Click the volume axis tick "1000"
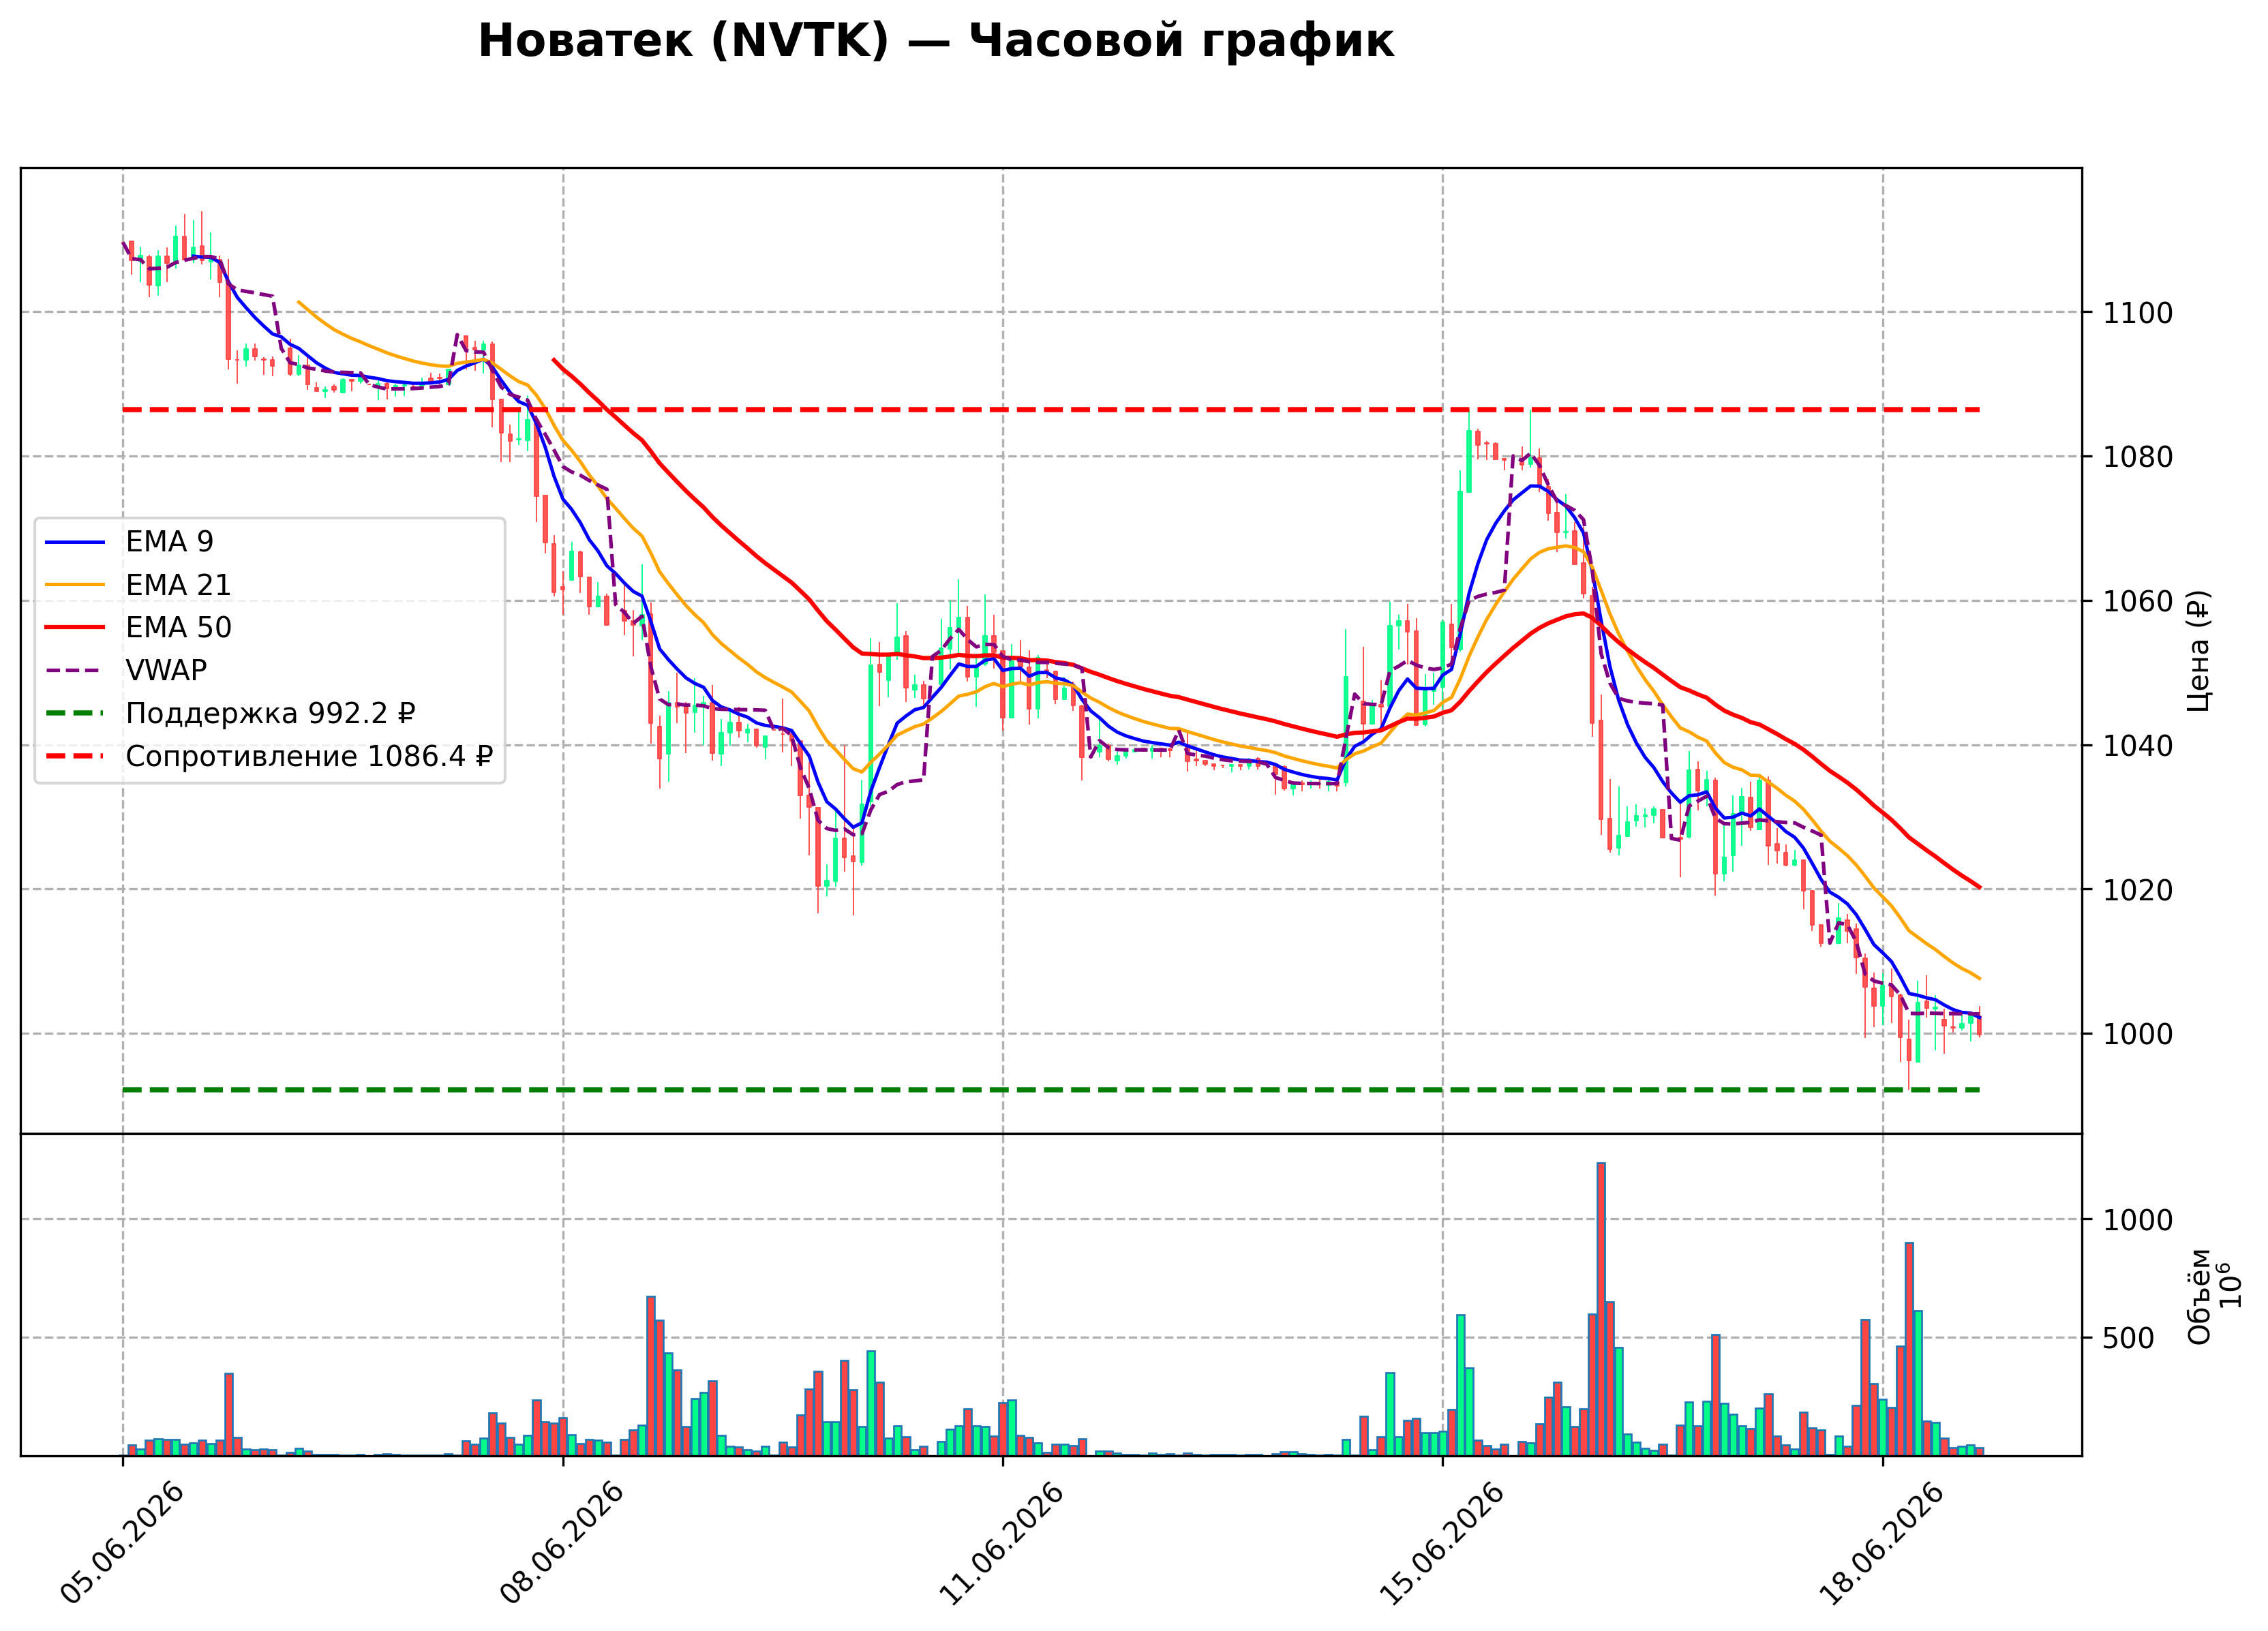Image resolution: width=2268 pixels, height=1631 pixels. [2138, 1220]
